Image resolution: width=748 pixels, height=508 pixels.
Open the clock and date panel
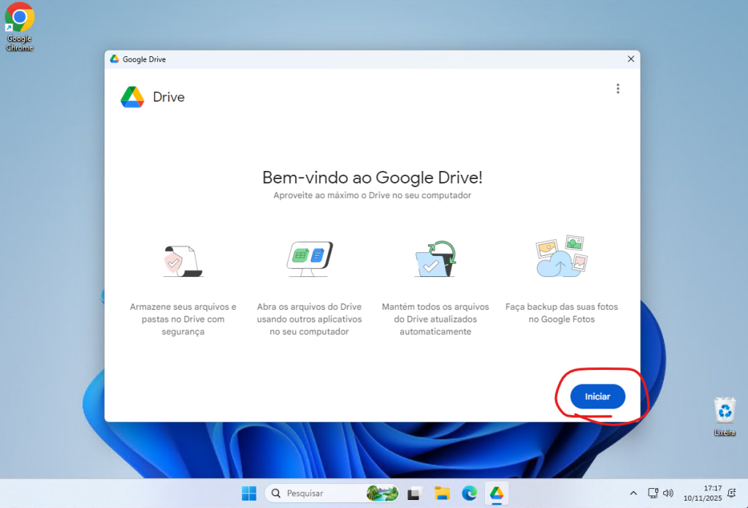coord(703,493)
